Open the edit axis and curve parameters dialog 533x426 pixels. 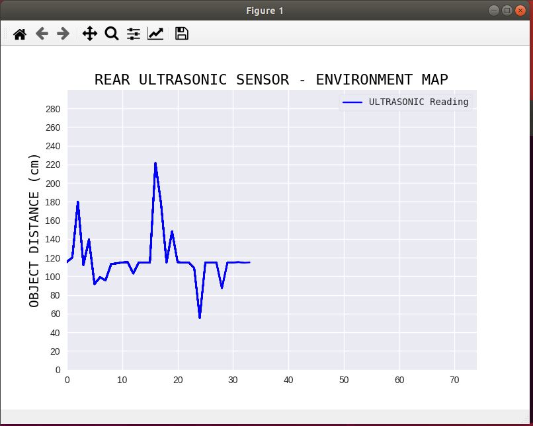point(155,34)
